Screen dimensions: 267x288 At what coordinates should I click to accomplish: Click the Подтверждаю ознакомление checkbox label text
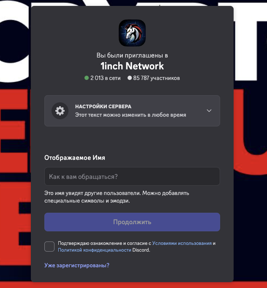104,243
